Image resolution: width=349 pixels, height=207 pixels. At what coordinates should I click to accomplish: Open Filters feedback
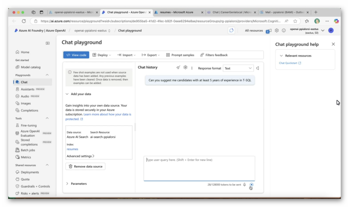214,55
